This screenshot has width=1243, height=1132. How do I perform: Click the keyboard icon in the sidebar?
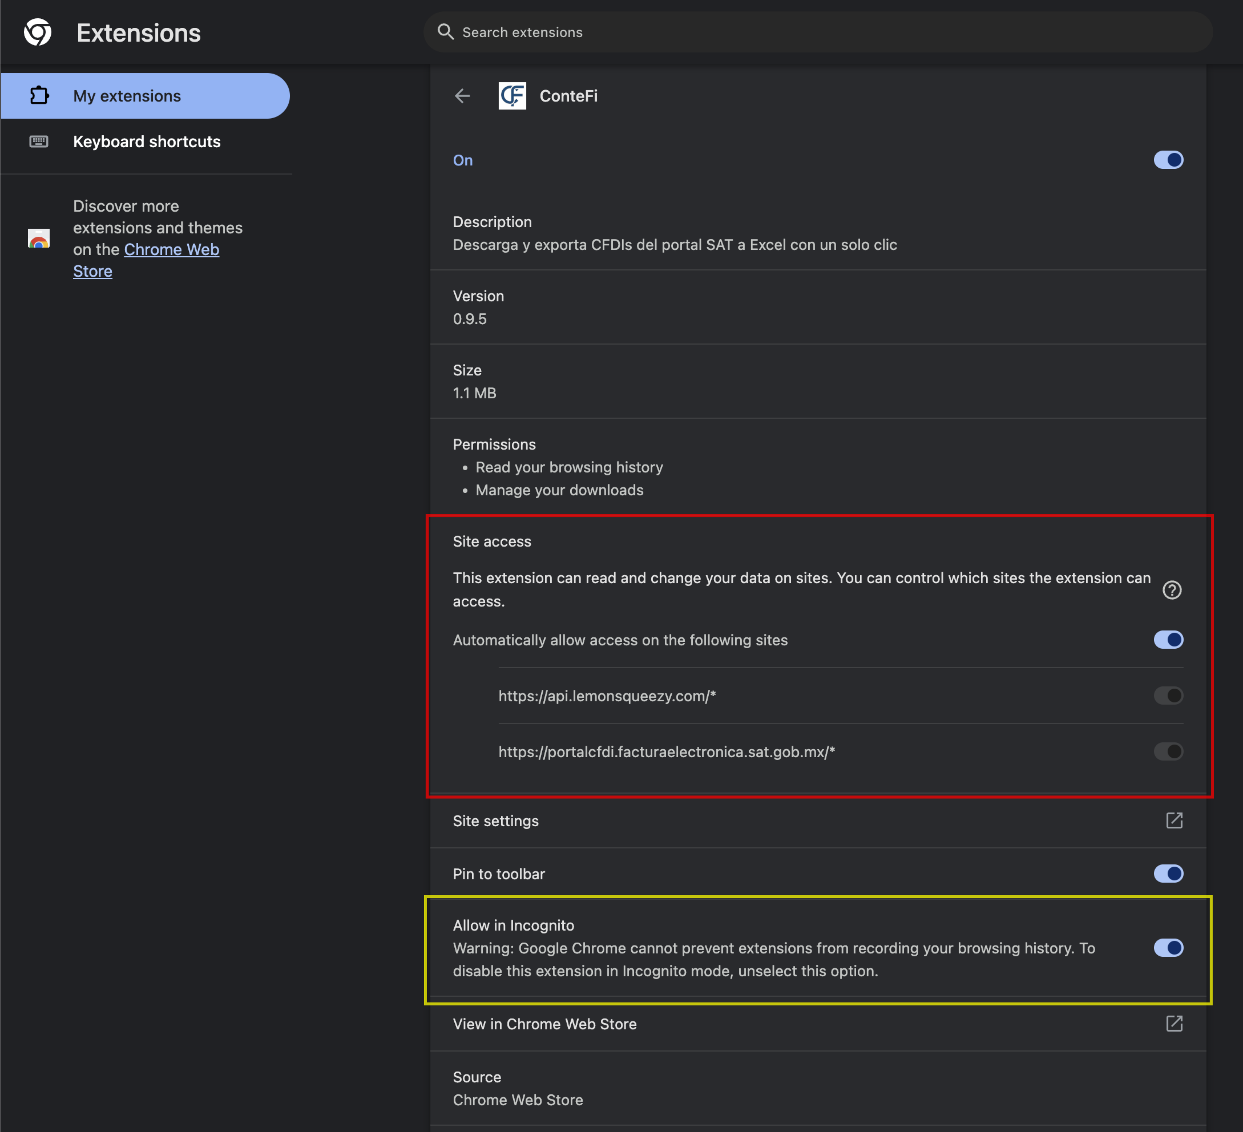(x=39, y=141)
